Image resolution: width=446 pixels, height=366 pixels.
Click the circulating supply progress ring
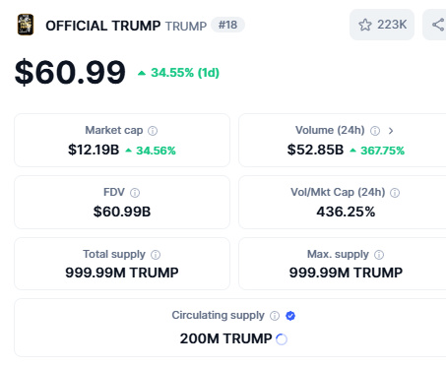pos(282,339)
